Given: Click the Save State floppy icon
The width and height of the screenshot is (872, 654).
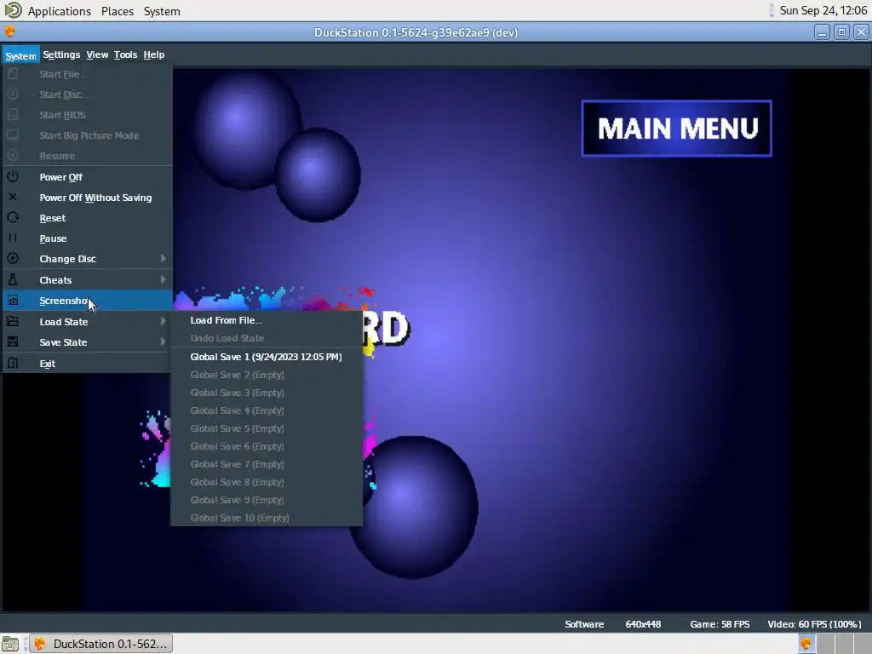Looking at the screenshot, I should (x=13, y=342).
